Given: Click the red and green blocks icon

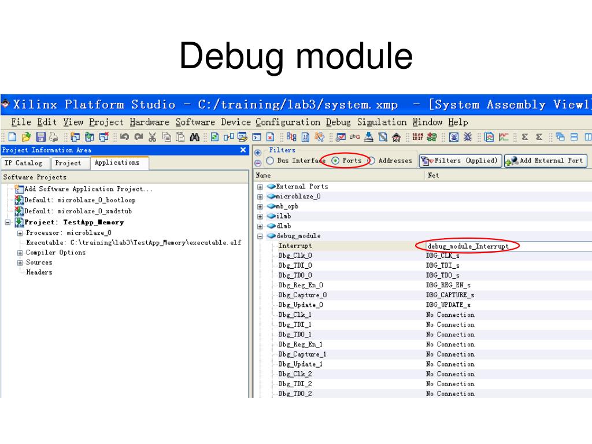Looking at the screenshot, I should tap(431, 137).
